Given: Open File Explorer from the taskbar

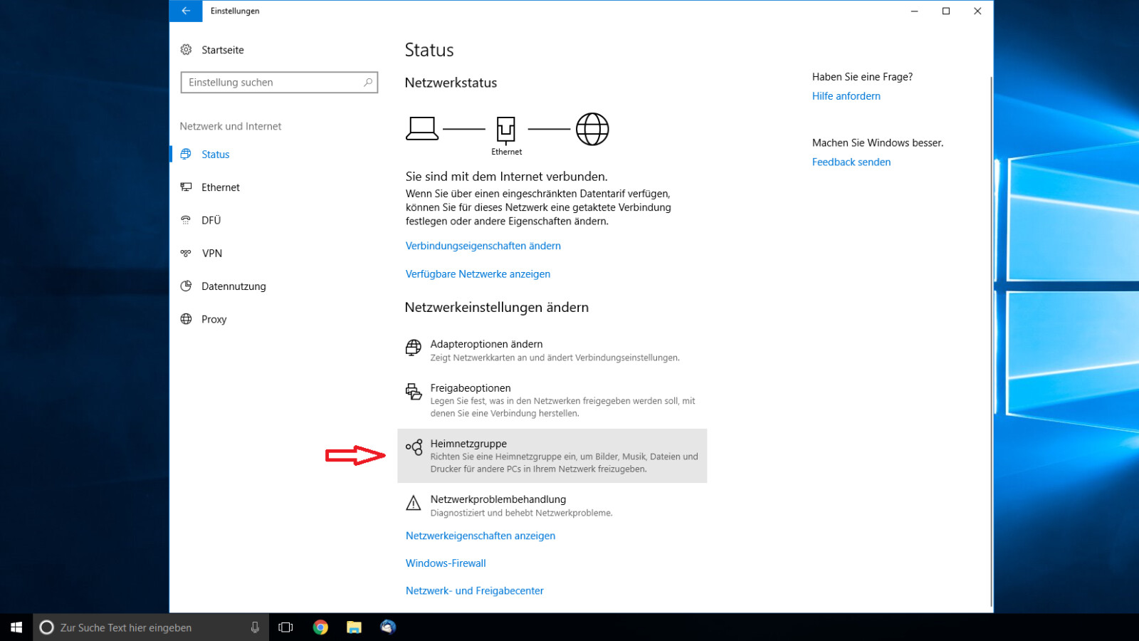Looking at the screenshot, I should click(x=354, y=627).
